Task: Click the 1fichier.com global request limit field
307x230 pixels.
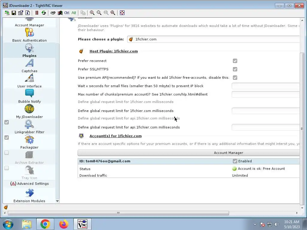Action: pyautogui.click(x=266, y=111)
